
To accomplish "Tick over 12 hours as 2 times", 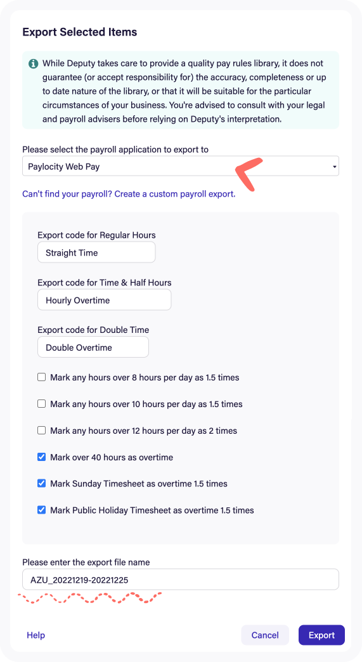I will pyautogui.click(x=41, y=430).
